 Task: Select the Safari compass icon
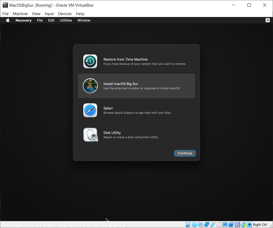90,110
